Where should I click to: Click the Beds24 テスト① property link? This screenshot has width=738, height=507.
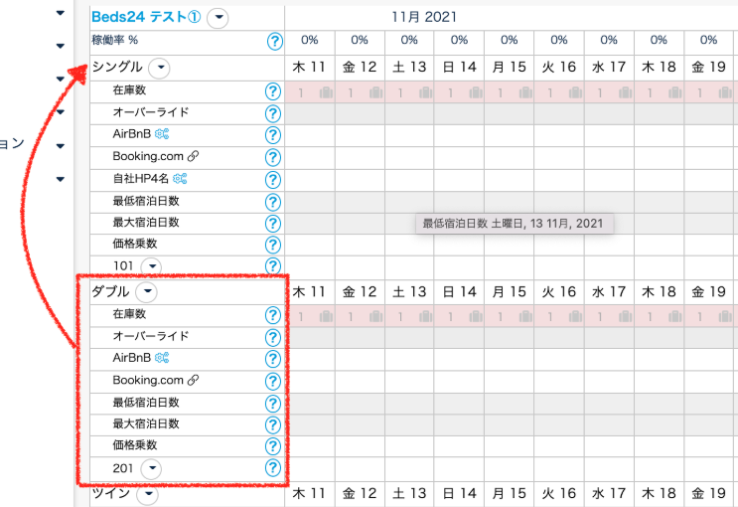coord(145,17)
